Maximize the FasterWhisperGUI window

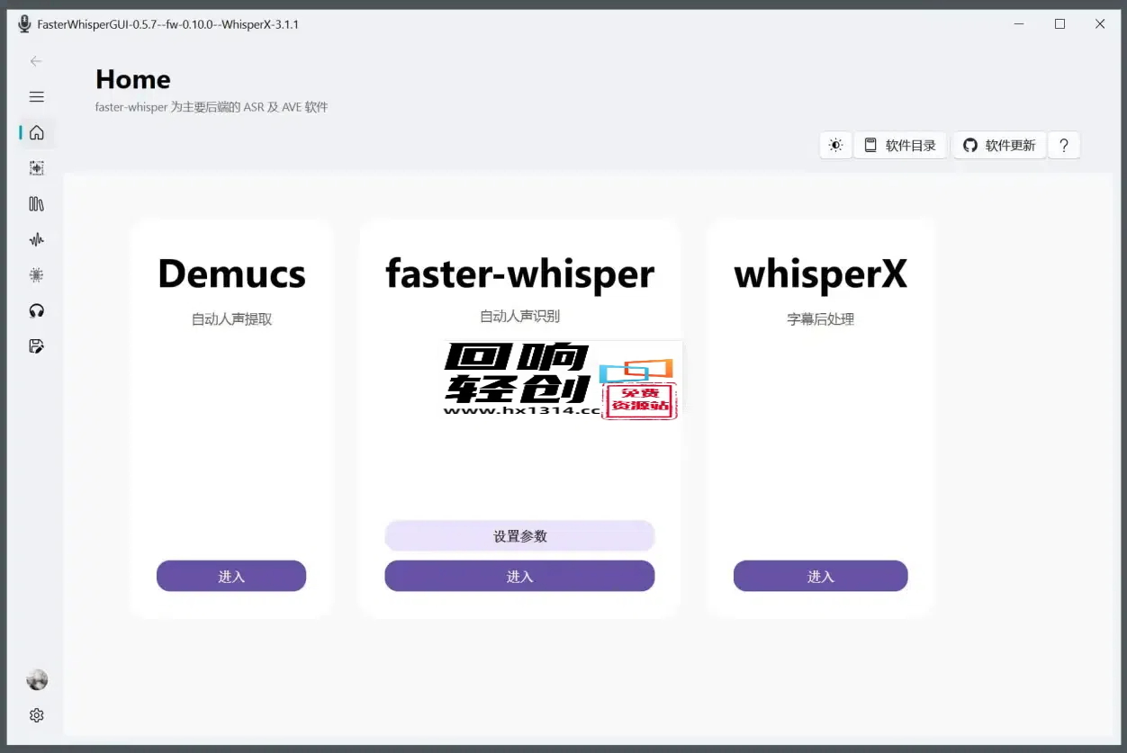pyautogui.click(x=1059, y=24)
